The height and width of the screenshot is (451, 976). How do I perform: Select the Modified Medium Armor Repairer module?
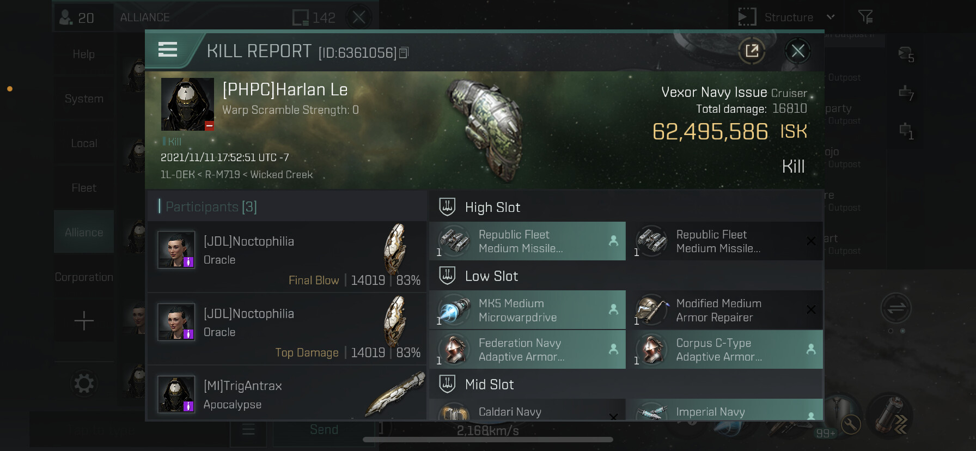725,310
